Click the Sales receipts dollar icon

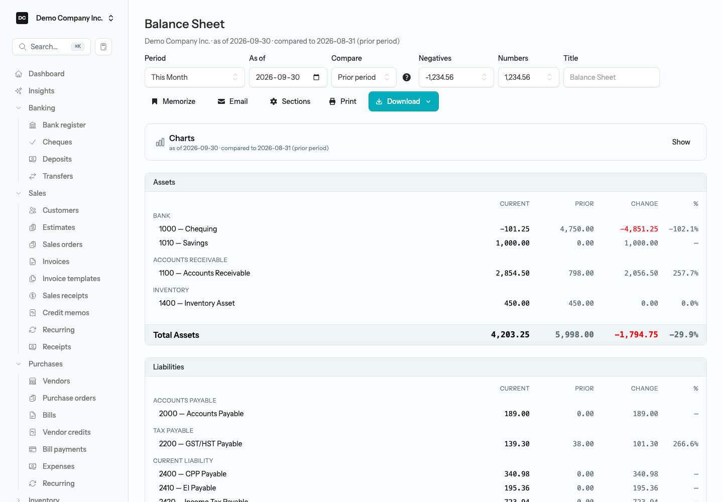pyautogui.click(x=33, y=296)
